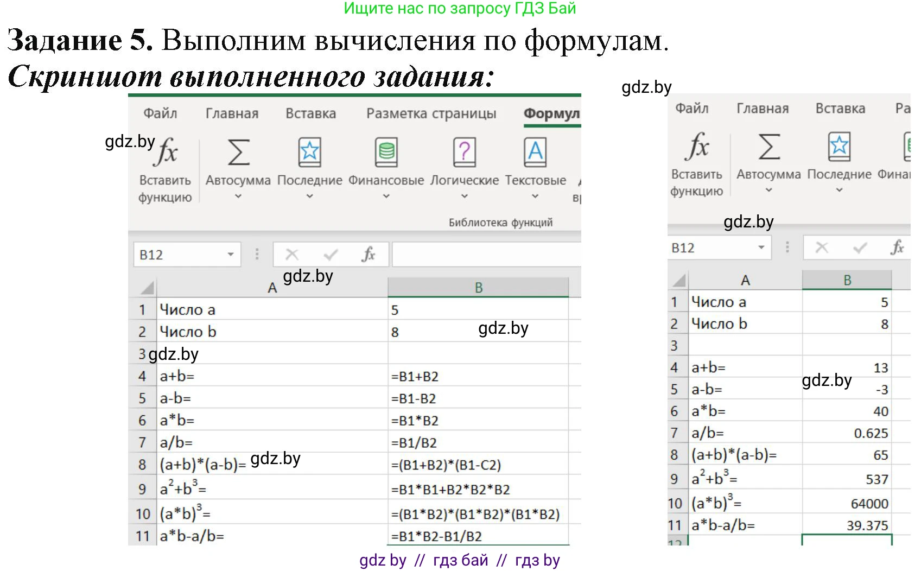
Task: Click the Текстовые functions icon
Action: 536,154
